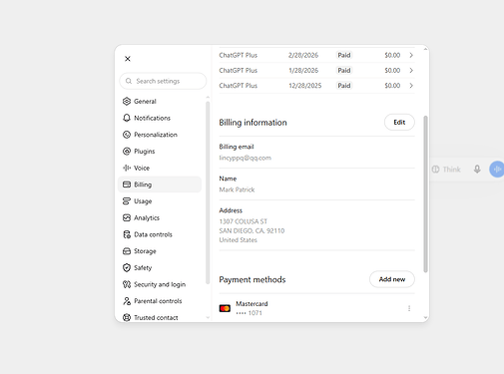Select Billing card icon in sidebar
Screen dimensions: 504x374
127,185
